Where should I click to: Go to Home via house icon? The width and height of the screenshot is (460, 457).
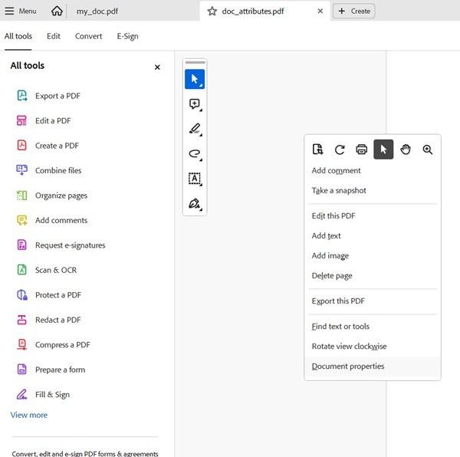point(58,12)
